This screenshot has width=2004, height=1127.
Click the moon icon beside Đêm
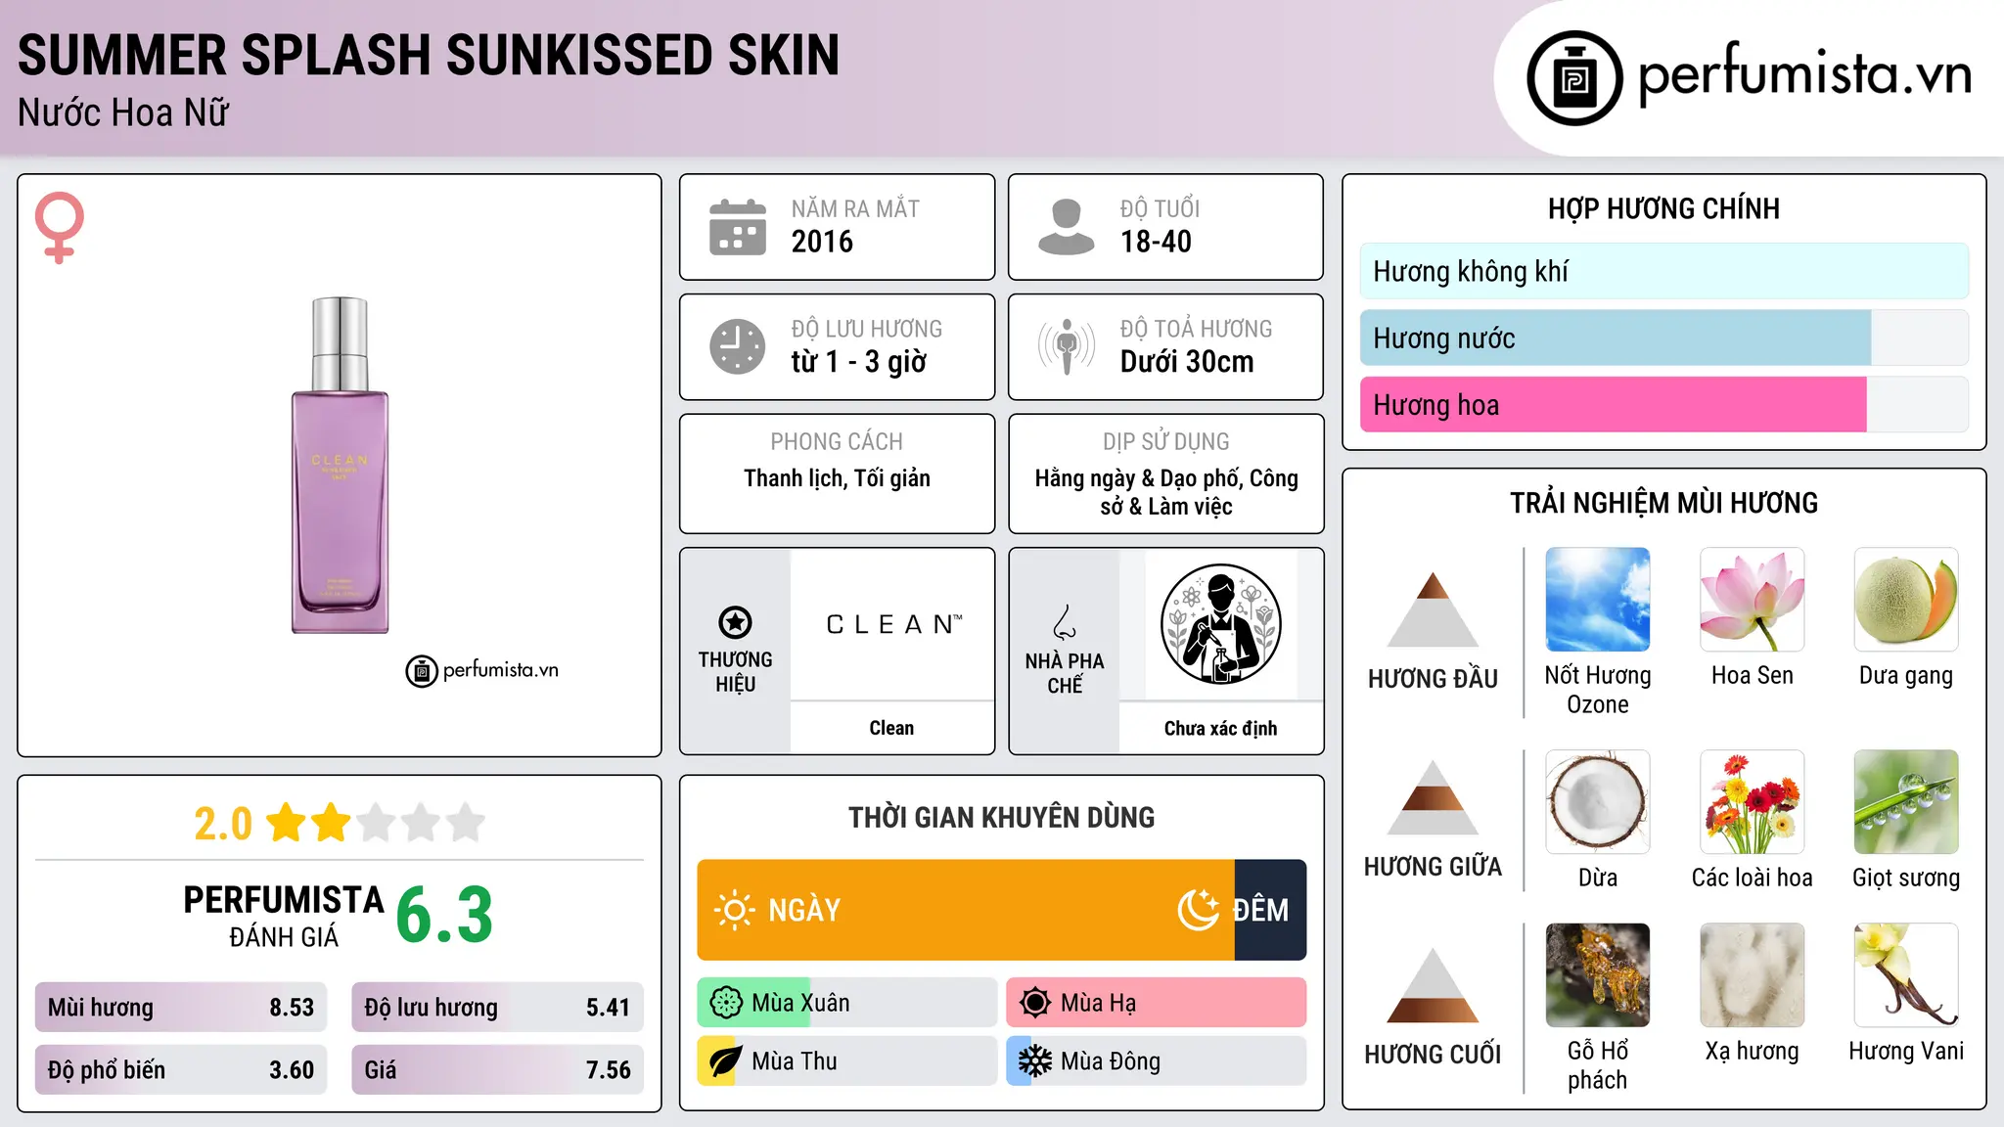point(1198,910)
